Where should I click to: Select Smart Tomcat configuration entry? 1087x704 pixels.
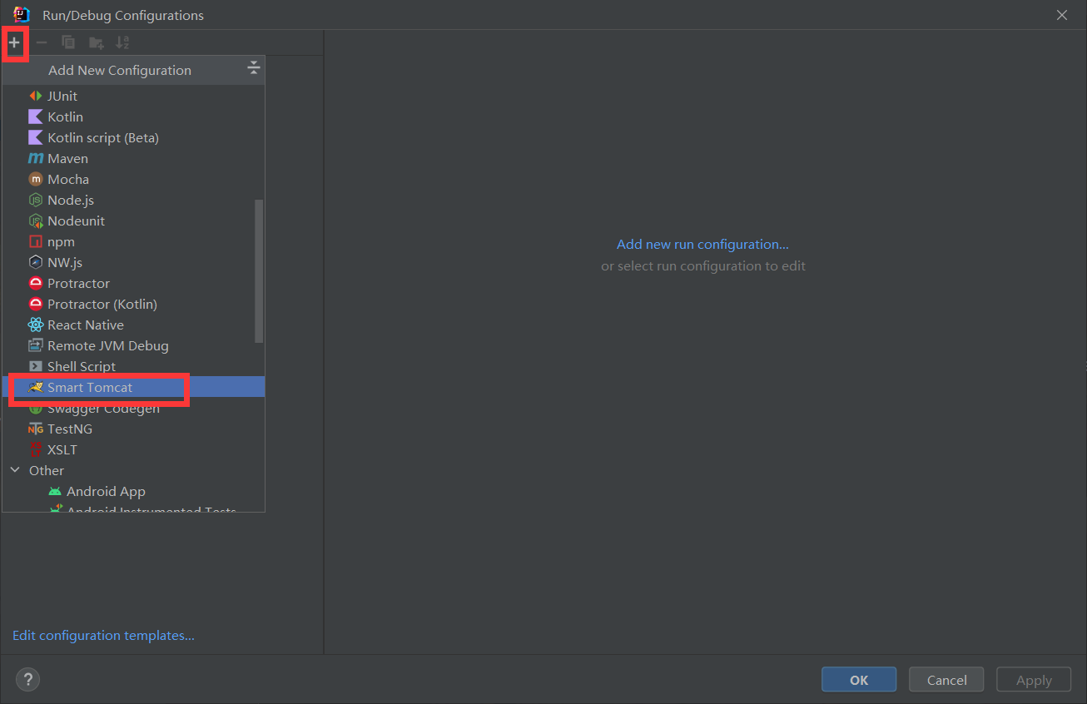pos(133,387)
